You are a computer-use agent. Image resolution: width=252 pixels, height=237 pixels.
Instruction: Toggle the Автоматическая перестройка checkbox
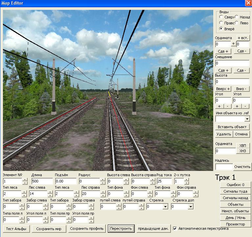point(175,228)
